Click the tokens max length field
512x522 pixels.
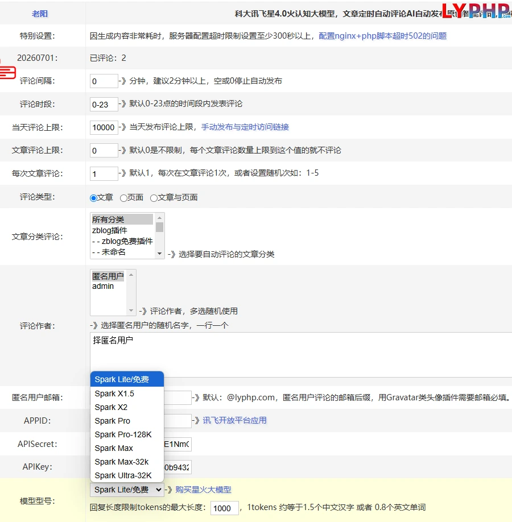[225, 508]
